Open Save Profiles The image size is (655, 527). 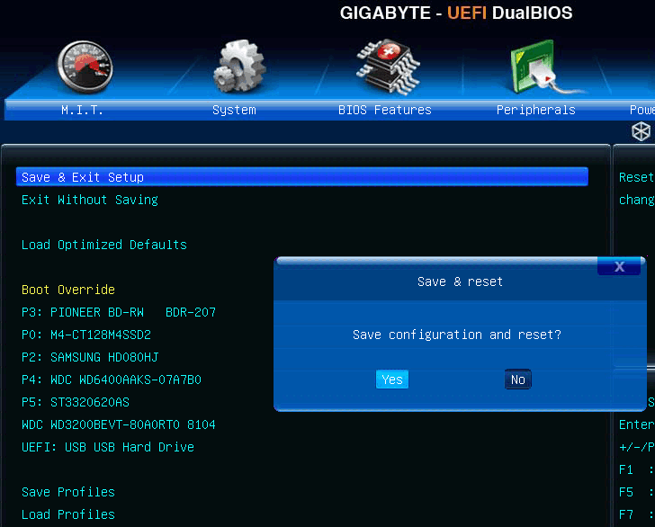[x=68, y=492]
